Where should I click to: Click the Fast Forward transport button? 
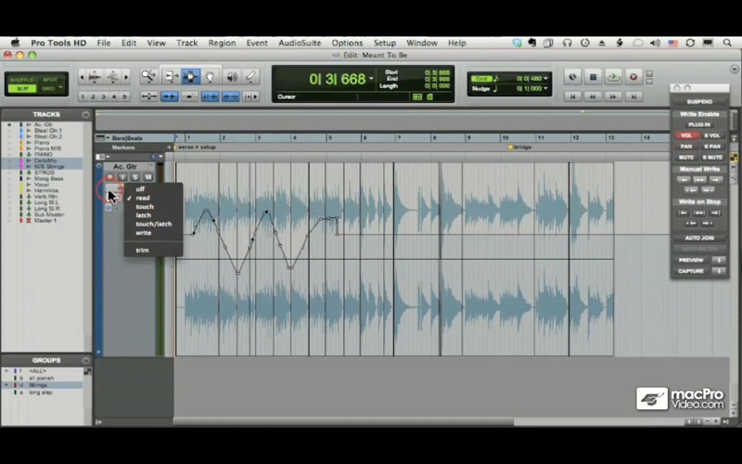[x=613, y=97]
